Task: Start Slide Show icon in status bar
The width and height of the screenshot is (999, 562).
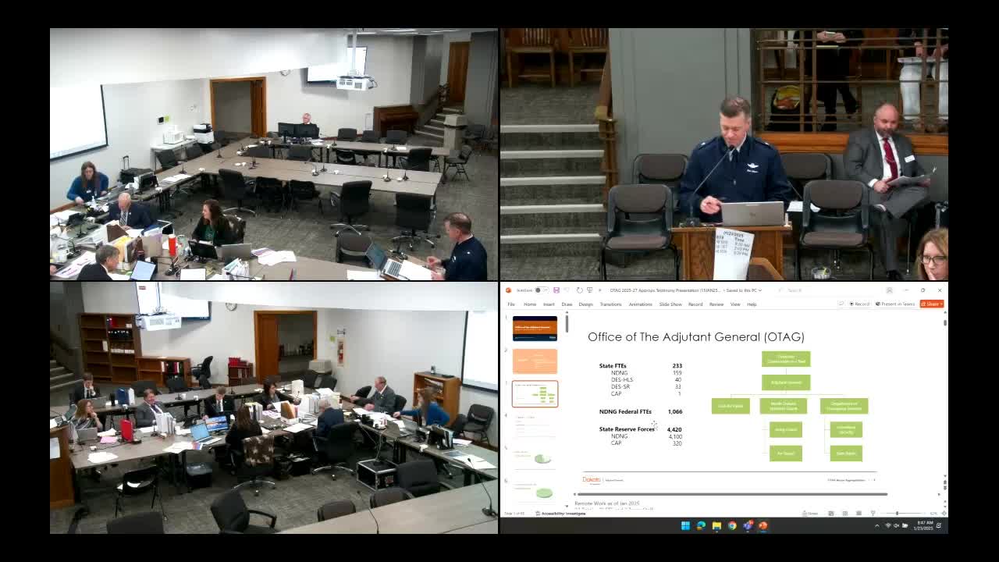Action: tap(873, 514)
